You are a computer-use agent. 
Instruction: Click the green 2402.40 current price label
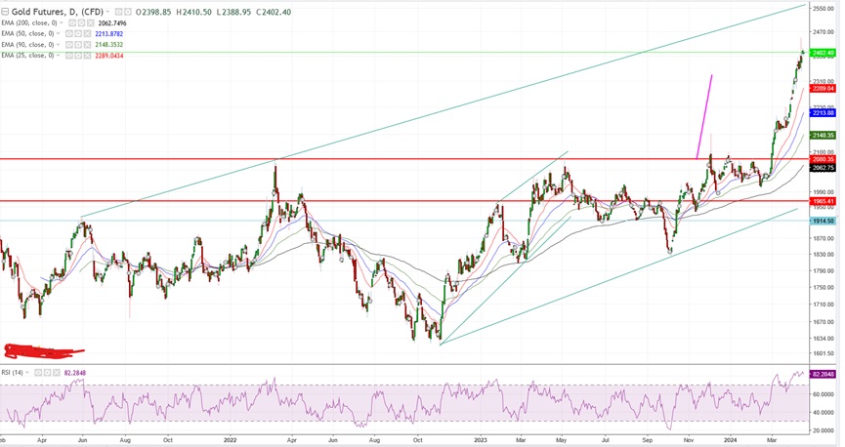[x=824, y=53]
